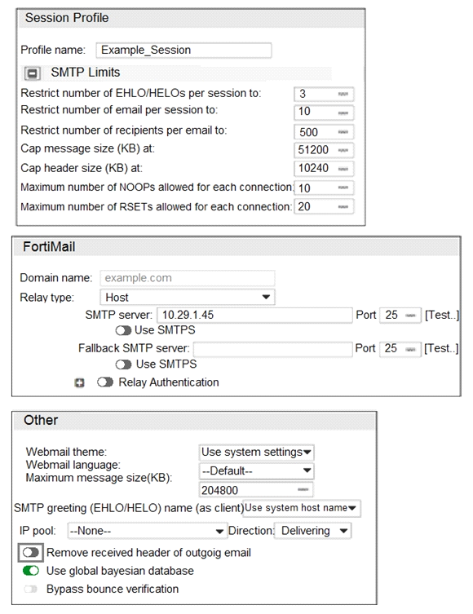Click the Cap message size stepper
The width and height of the screenshot is (473, 614).
click(x=343, y=150)
